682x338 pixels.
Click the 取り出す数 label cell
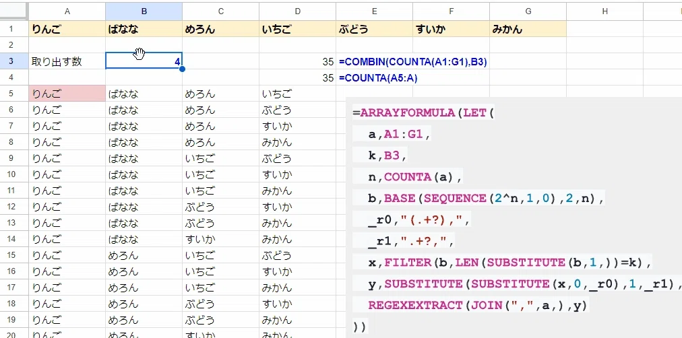(67, 61)
